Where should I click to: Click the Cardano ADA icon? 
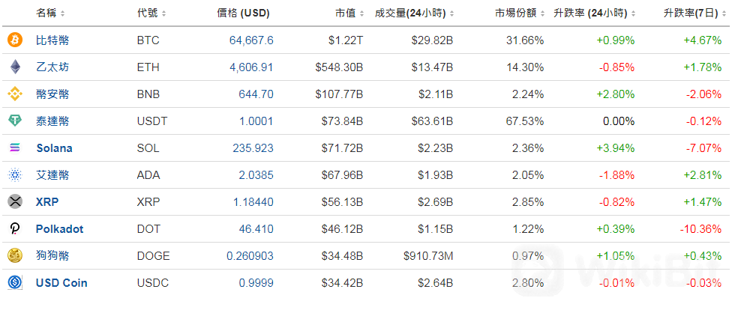[15, 175]
